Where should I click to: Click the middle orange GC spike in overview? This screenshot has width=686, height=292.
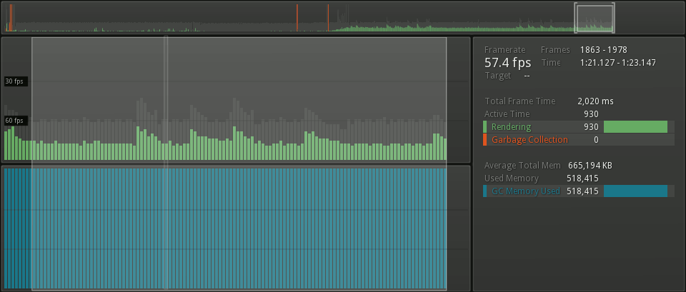pos(297,18)
